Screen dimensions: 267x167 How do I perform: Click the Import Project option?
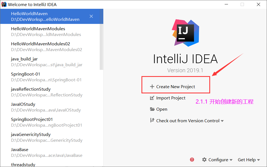(x=171, y=98)
